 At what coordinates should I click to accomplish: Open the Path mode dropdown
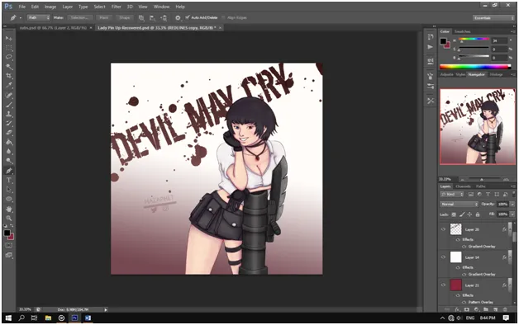coord(38,18)
